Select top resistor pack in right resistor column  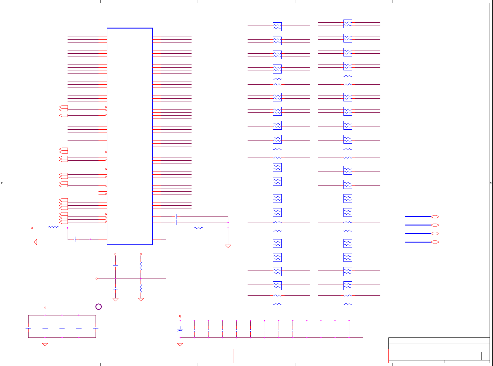click(348, 24)
